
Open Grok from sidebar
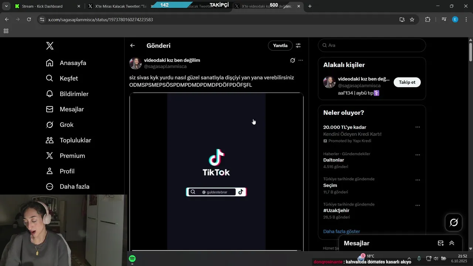59,125
